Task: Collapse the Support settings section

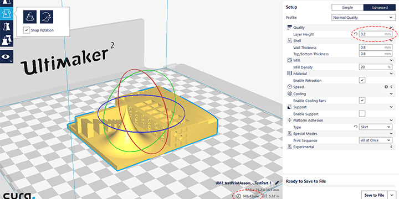Action: click(x=391, y=107)
